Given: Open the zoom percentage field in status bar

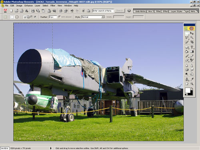Looking at the screenshot, I should pos(5,148).
